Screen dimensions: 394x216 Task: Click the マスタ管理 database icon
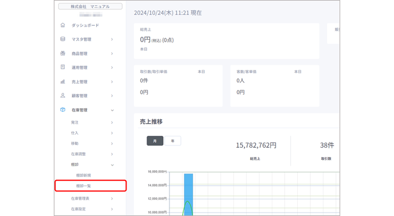(x=63, y=39)
